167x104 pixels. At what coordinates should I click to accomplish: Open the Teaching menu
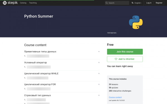pos(33,3)
